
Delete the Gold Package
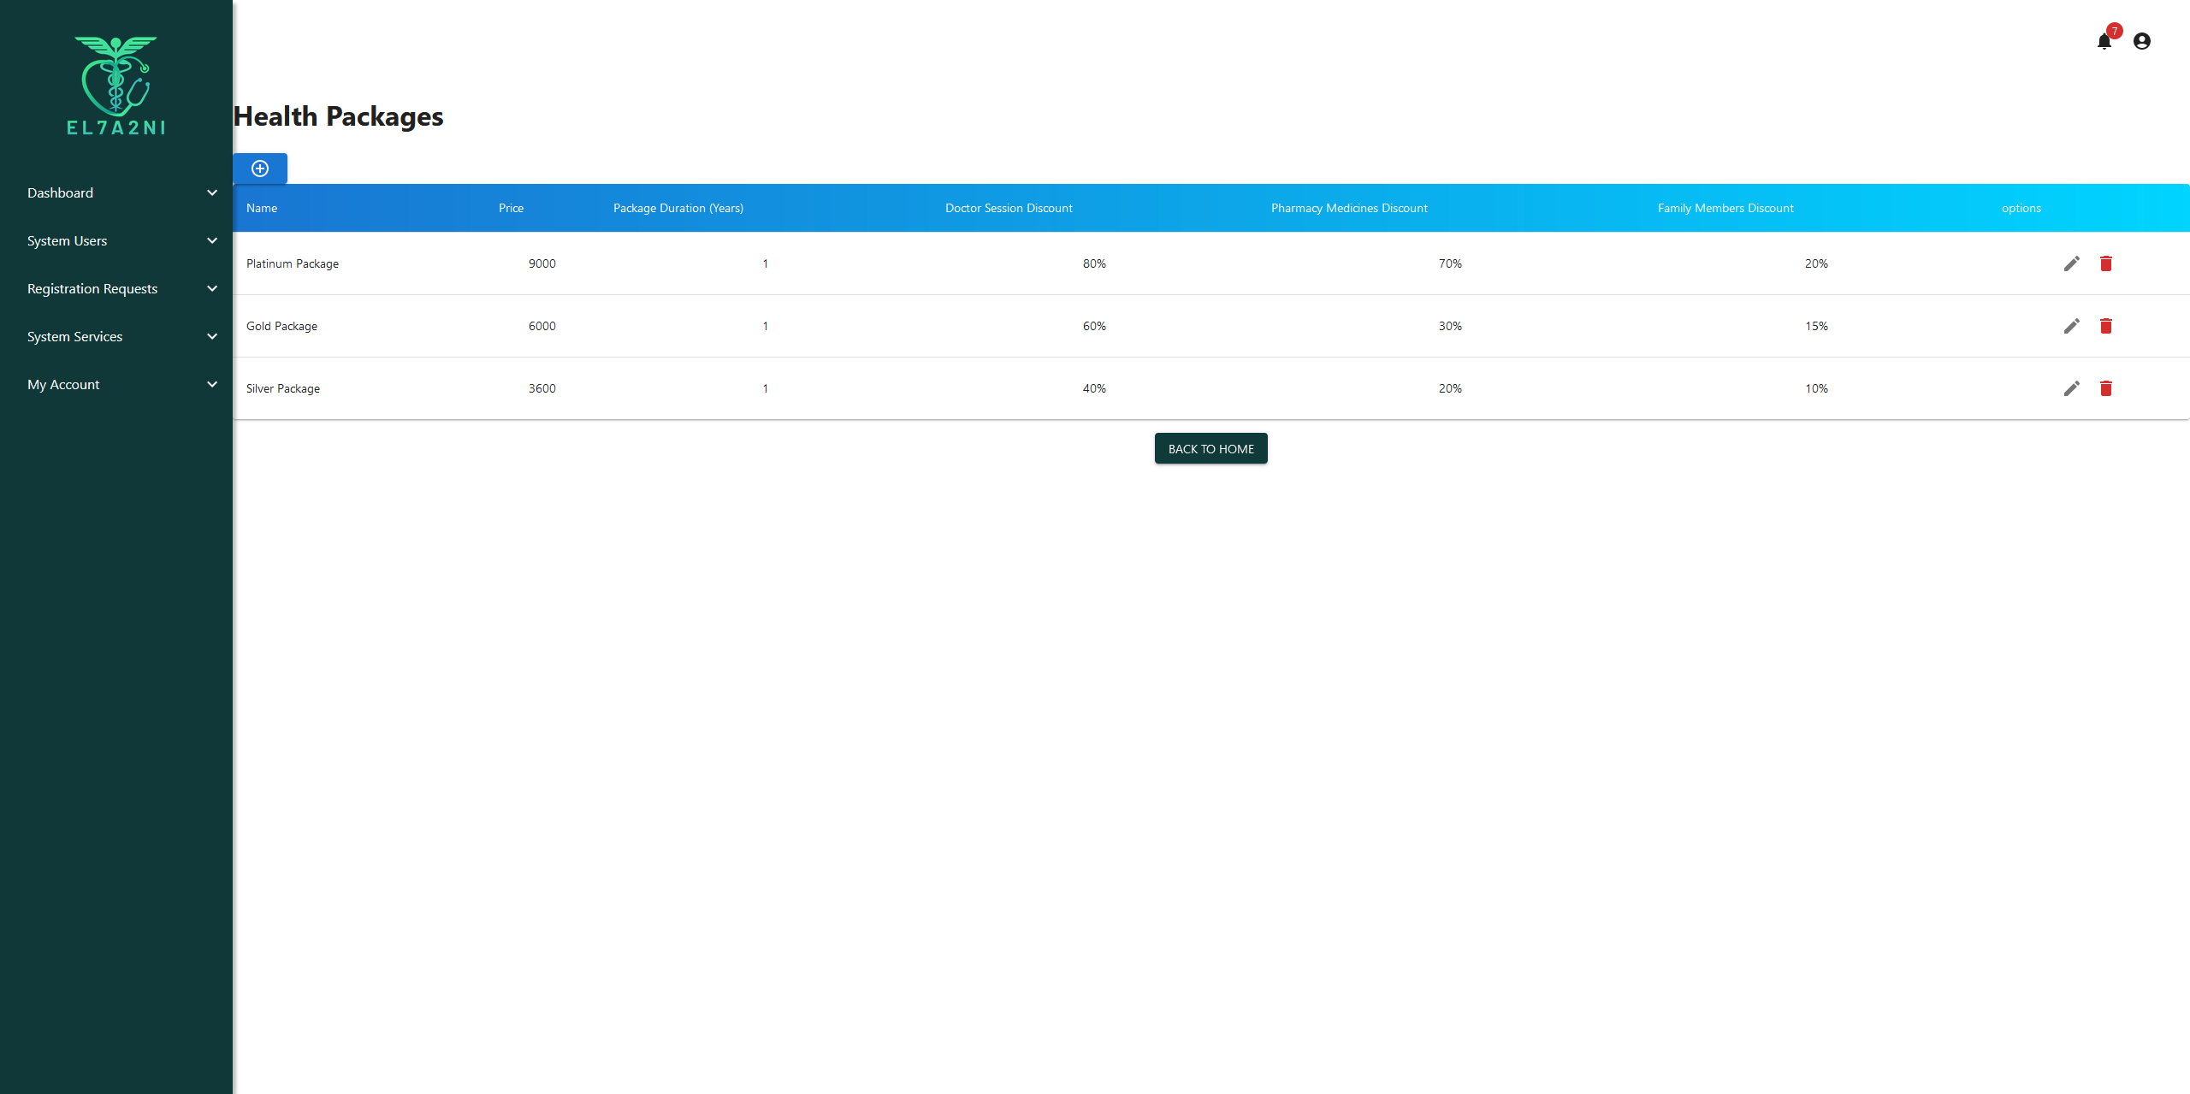(2106, 326)
